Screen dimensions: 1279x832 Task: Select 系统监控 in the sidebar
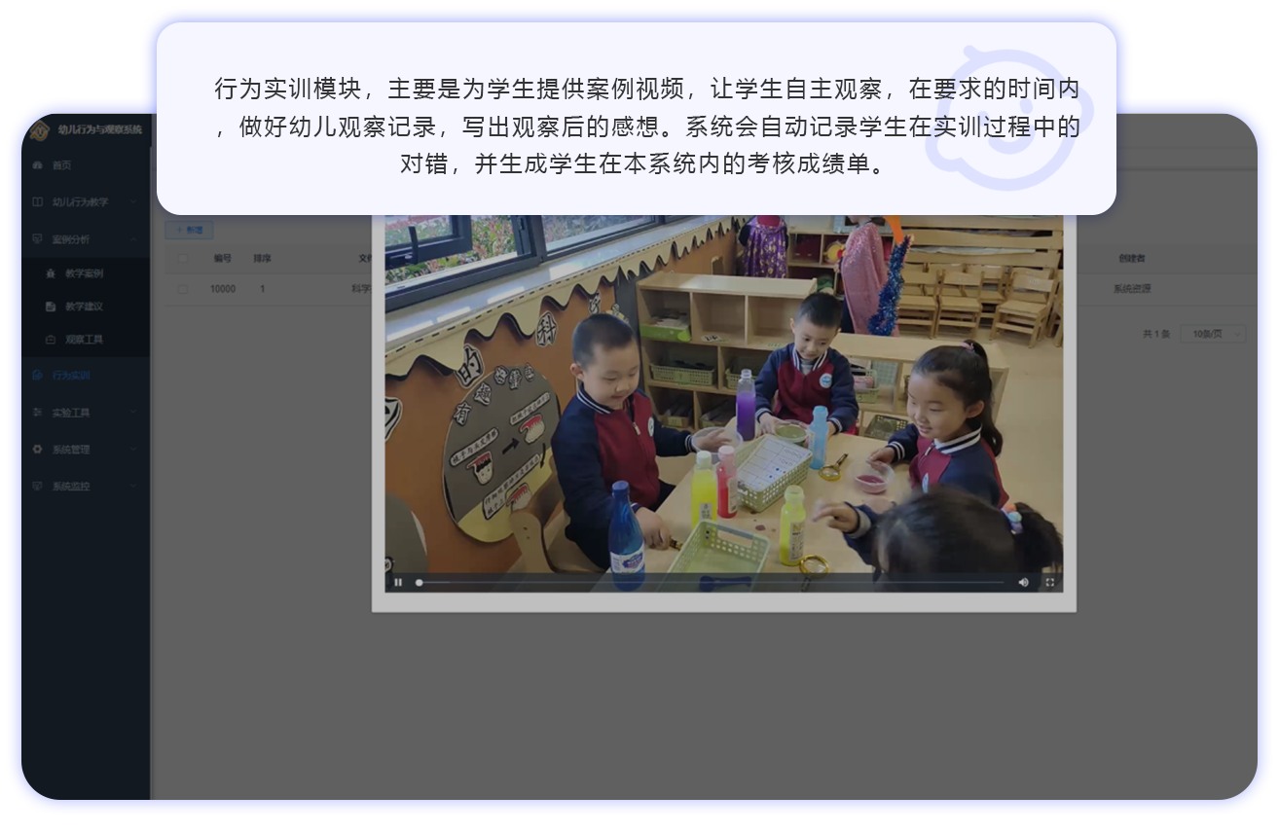(x=71, y=487)
